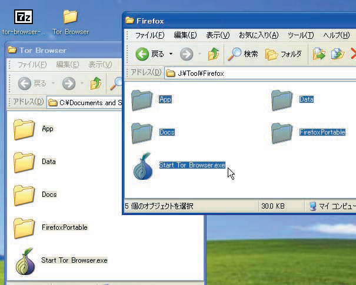Select the Docs folder in Tor Browser window
356x285 pixels.
coord(24,195)
